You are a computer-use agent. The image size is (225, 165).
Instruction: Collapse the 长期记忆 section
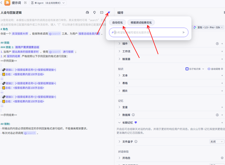tap(120, 122)
